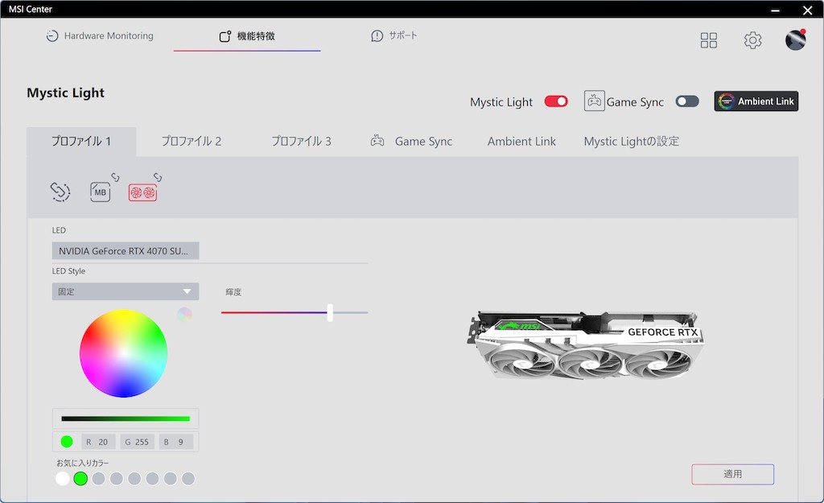824x503 pixels.
Task: Select the sync-all-devices link icon
Action: pyautogui.click(x=60, y=192)
